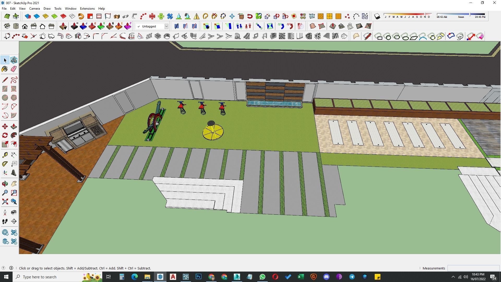Click the Measurements input box
This screenshot has width=501, height=282.
473,268
